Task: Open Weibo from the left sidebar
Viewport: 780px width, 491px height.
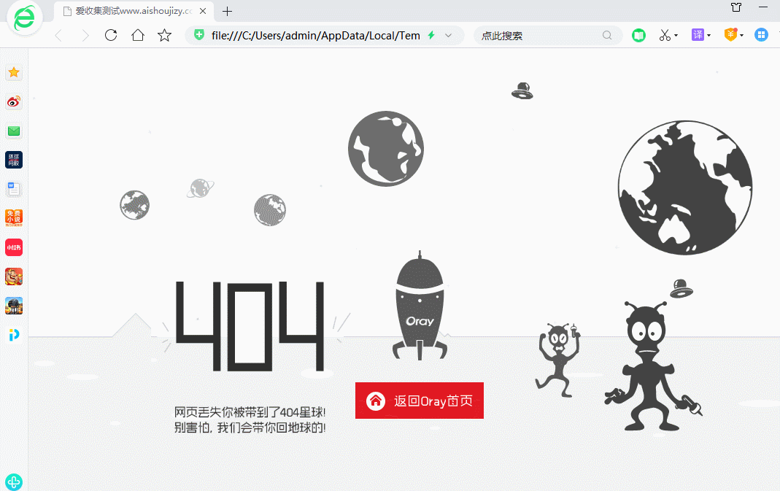Action: pyautogui.click(x=14, y=101)
